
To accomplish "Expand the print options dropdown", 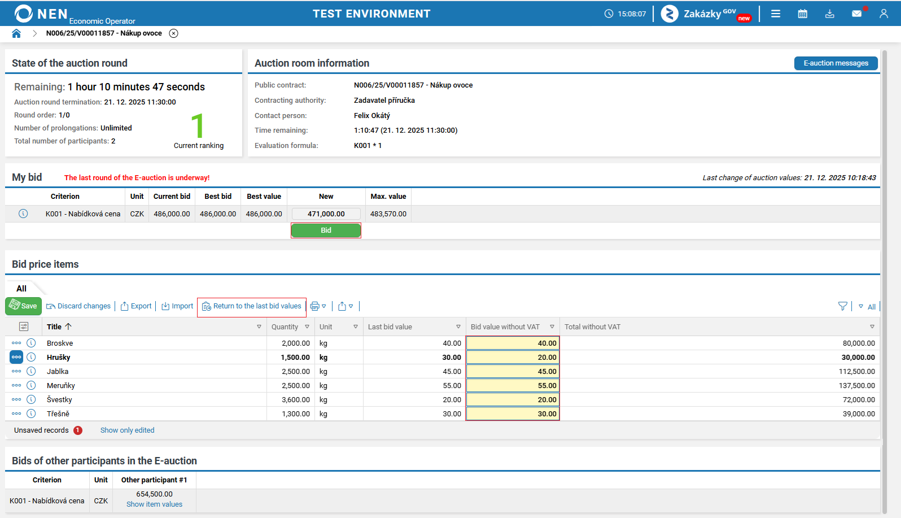I will click(324, 306).
